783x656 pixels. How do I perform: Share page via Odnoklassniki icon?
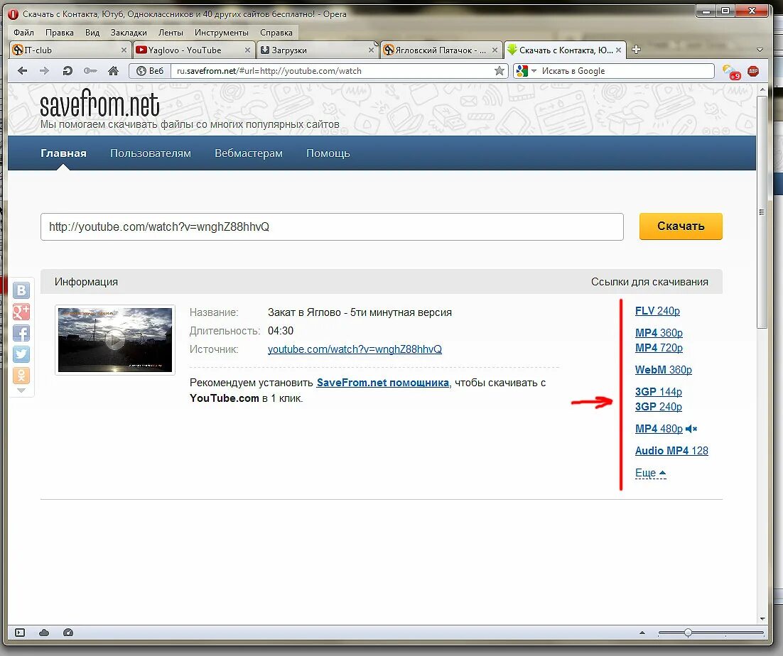point(21,375)
